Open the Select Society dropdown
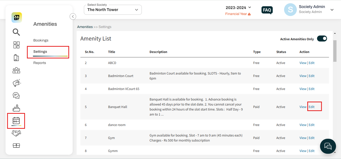The width and height of the screenshot is (341, 159). (x=113, y=10)
